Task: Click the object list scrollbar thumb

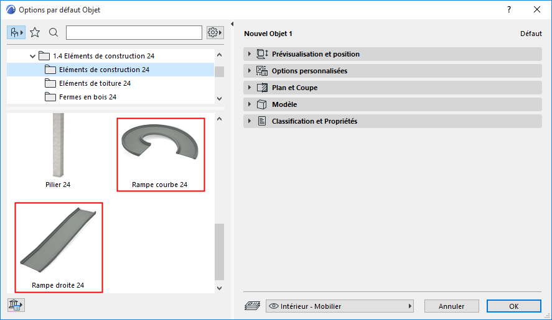Action: coord(219,252)
